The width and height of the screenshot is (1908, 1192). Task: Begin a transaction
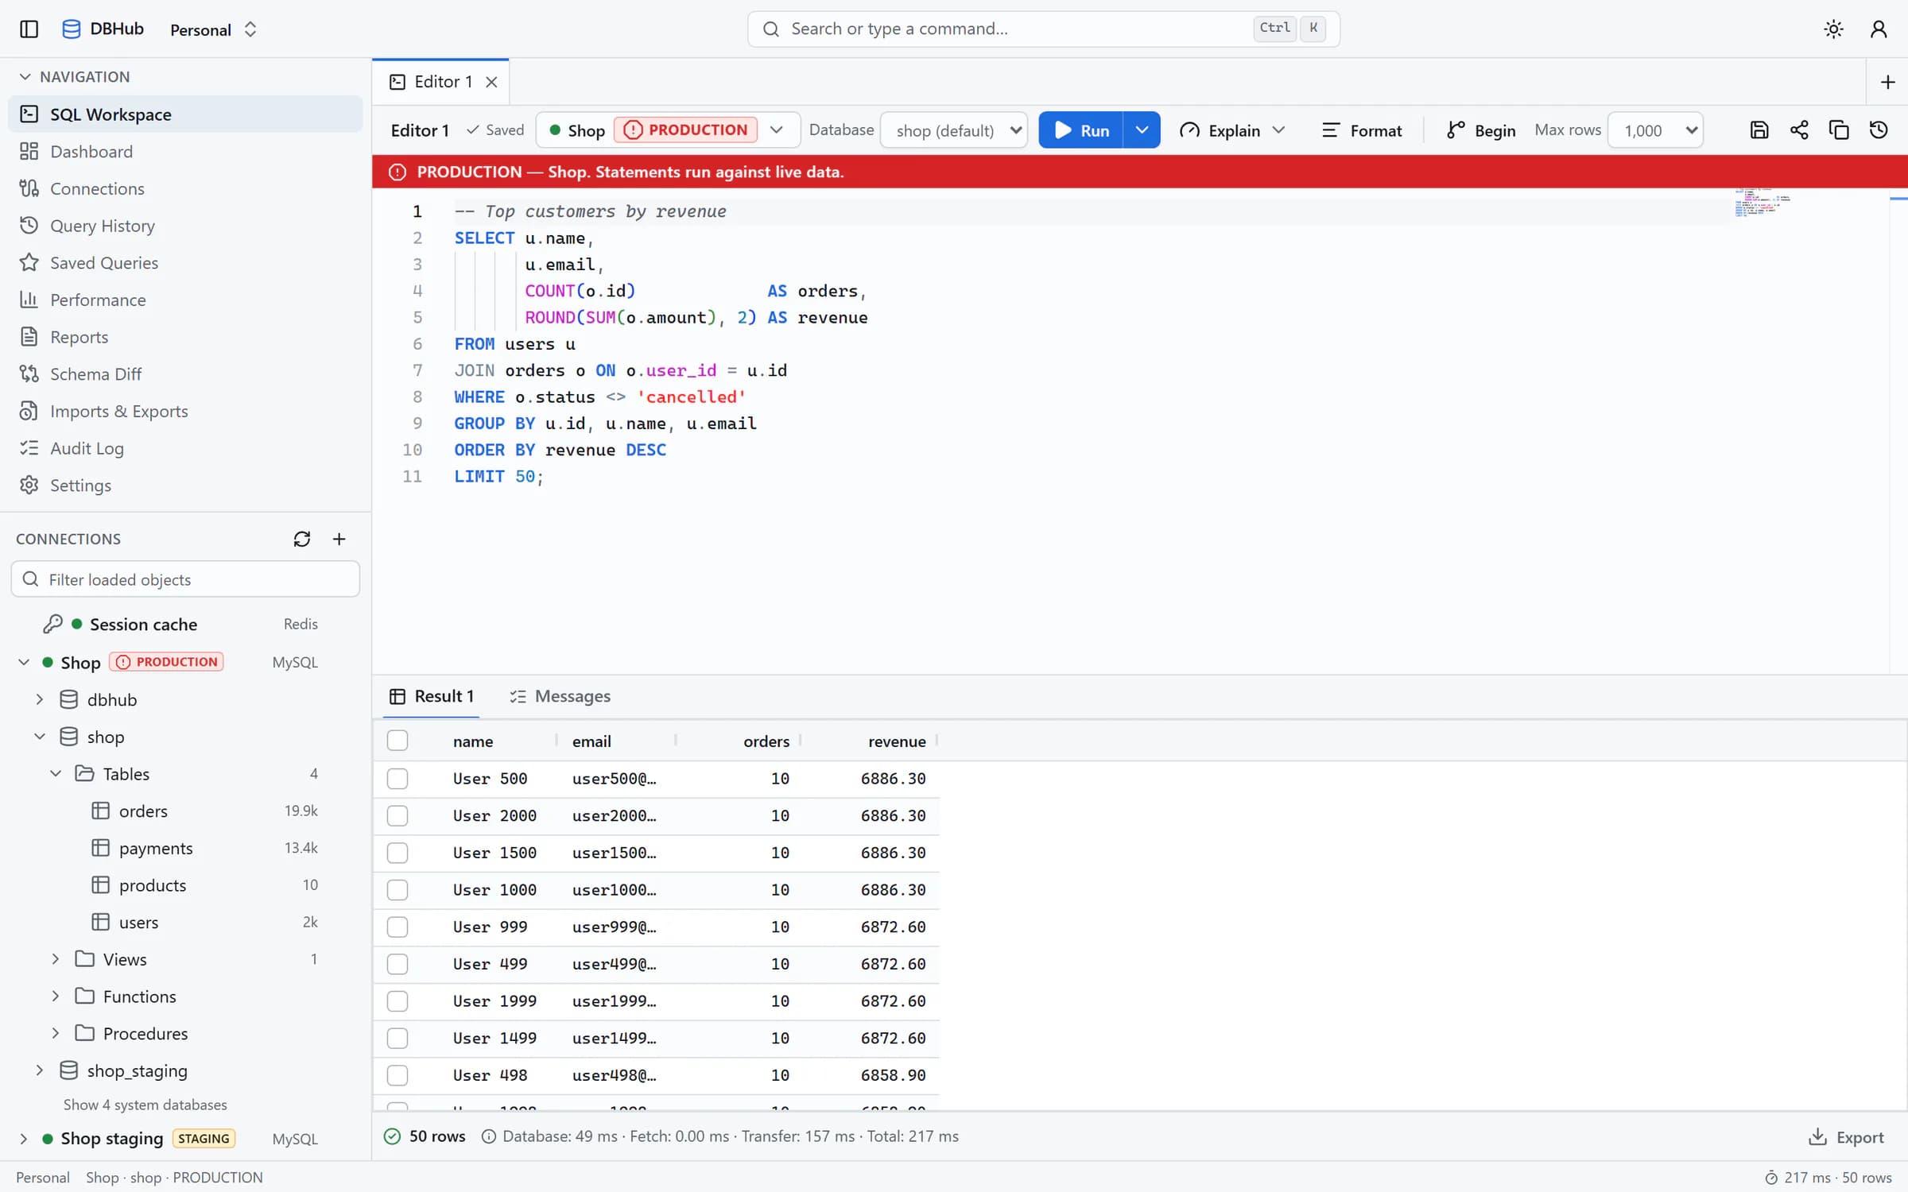coord(1481,130)
